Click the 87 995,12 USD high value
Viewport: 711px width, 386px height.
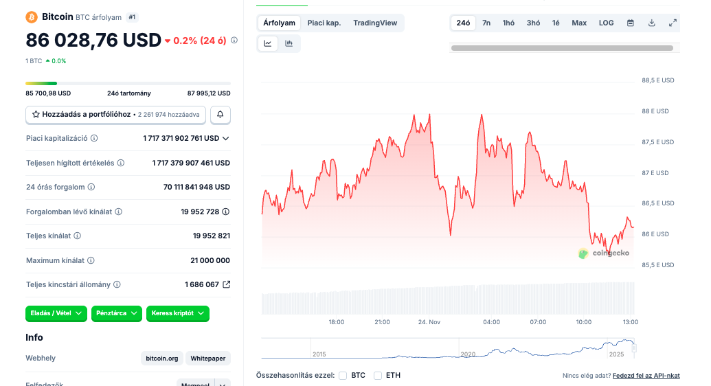click(x=209, y=93)
